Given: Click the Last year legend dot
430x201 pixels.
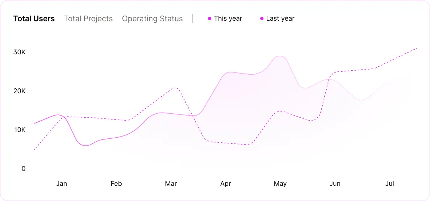Looking at the screenshot, I should click(262, 18).
